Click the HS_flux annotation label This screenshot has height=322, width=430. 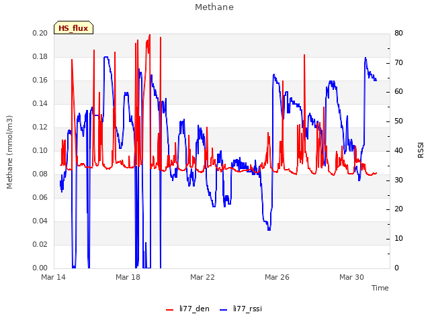pos(73,28)
